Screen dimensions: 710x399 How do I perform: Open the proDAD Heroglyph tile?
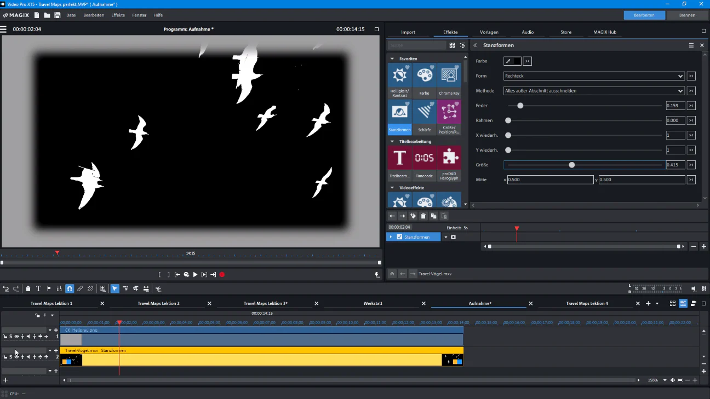point(449,164)
